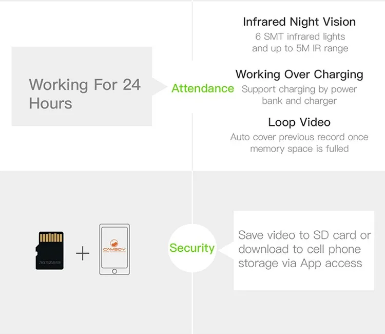Click the green Security circle badge
Image resolution: width=385 pixels, height=334 pixels.
[192, 248]
